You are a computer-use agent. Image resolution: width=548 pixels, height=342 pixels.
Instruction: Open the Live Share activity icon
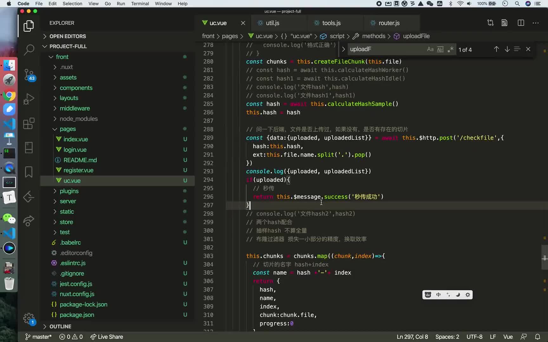coord(29,221)
